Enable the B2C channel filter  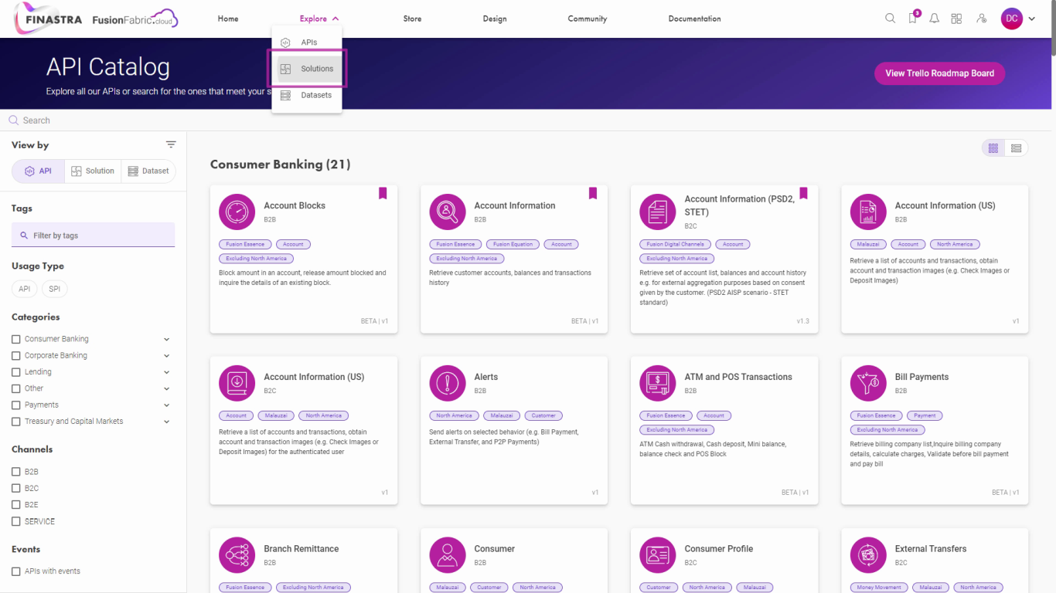pos(16,488)
